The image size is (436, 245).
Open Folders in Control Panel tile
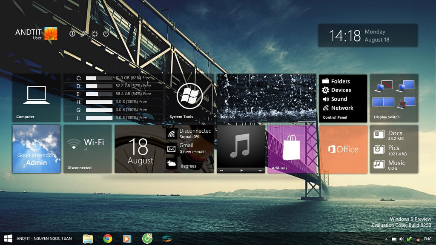pos(336,81)
